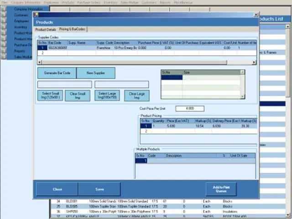
Task: Close the Products dialog with X button
Action: (256, 15)
